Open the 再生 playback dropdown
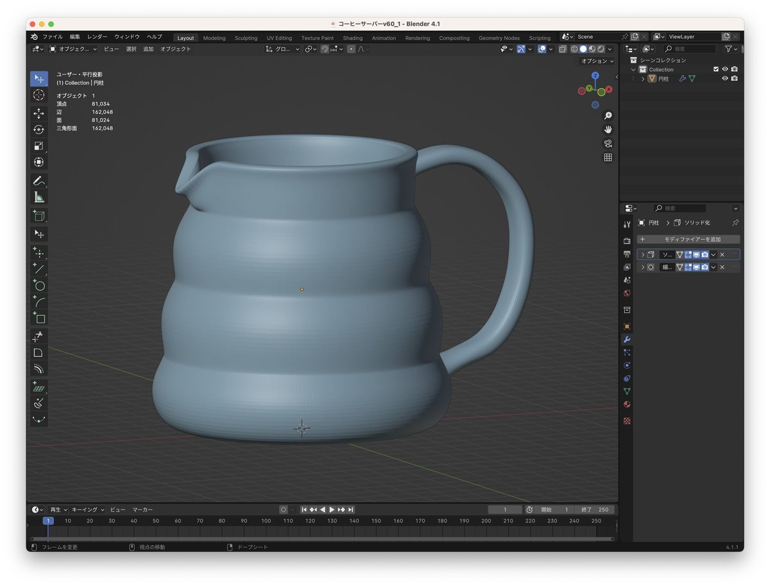The height and width of the screenshot is (586, 770). point(58,509)
